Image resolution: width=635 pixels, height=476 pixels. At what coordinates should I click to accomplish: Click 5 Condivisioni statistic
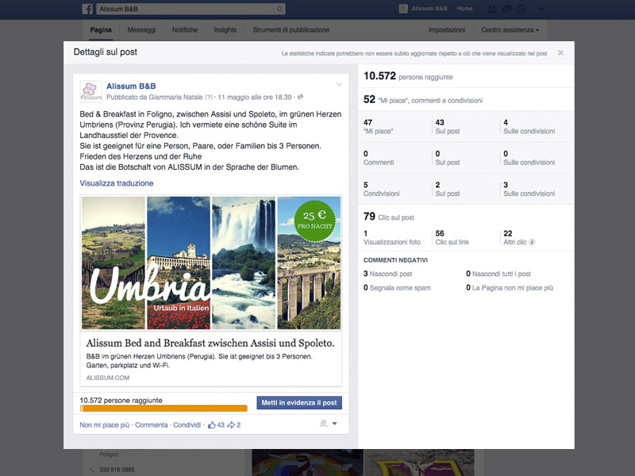coord(382,189)
